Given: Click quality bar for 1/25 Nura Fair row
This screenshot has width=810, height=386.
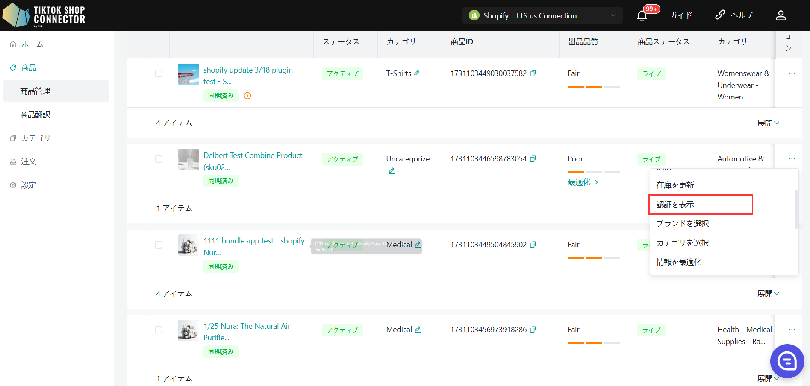Looking at the screenshot, I should (594, 343).
